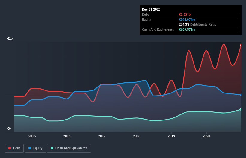Viewport: 246px width, 158px height.
Task: Click the Debt label in tooltip
Action: [145, 14]
